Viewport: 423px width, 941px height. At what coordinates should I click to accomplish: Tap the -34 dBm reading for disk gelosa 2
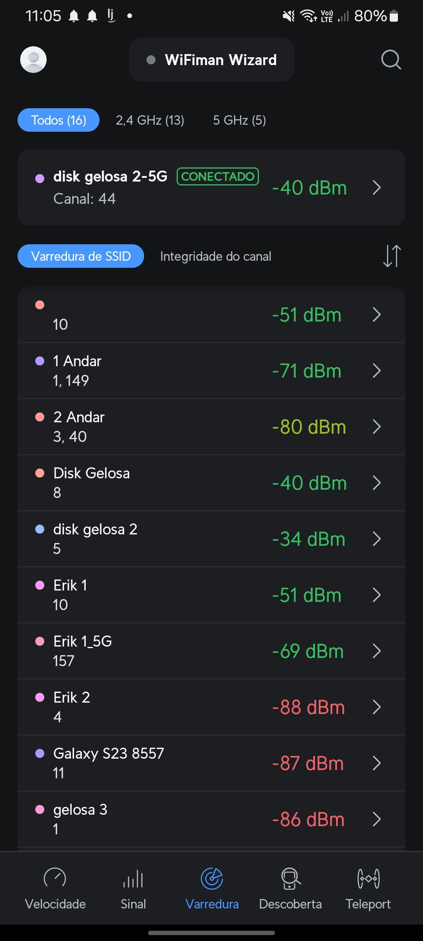pyautogui.click(x=309, y=539)
